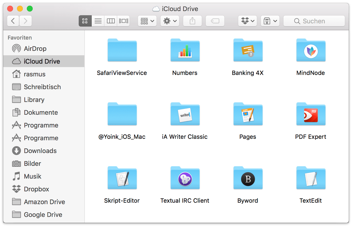Select the Skript-Editor folder icon
This screenshot has height=226, width=352.
(x=122, y=178)
